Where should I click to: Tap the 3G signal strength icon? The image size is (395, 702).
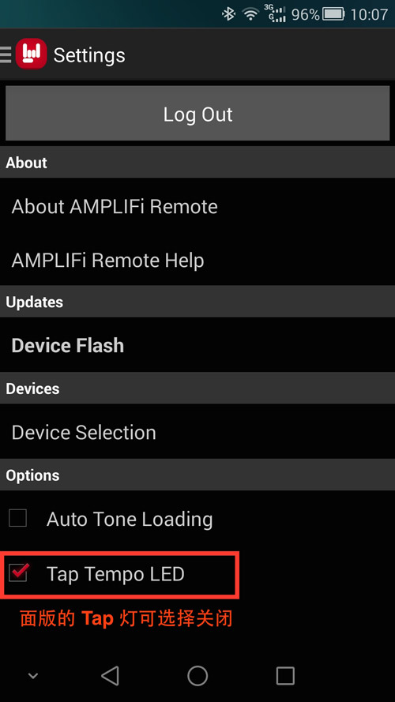point(275,14)
